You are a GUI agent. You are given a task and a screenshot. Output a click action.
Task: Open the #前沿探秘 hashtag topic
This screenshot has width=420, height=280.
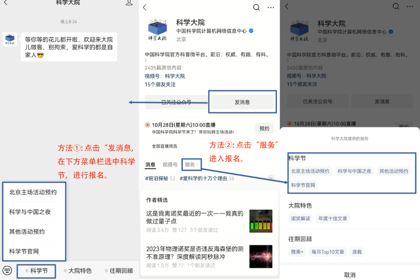160,178
